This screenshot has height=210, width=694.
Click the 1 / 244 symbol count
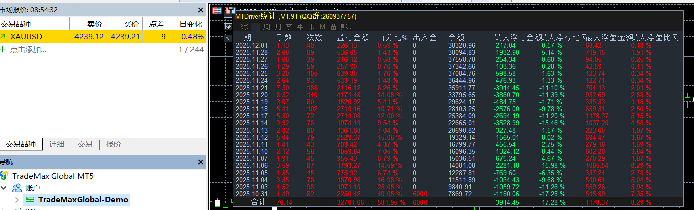click(191, 49)
